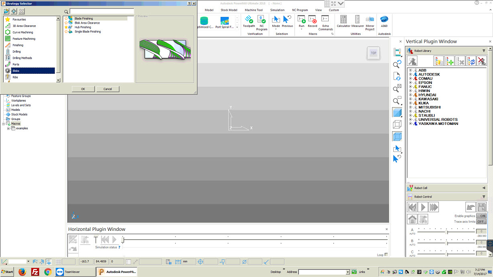Screen dimensions: 493x277
Task: Click the robot home position button
Action: (x=412, y=219)
